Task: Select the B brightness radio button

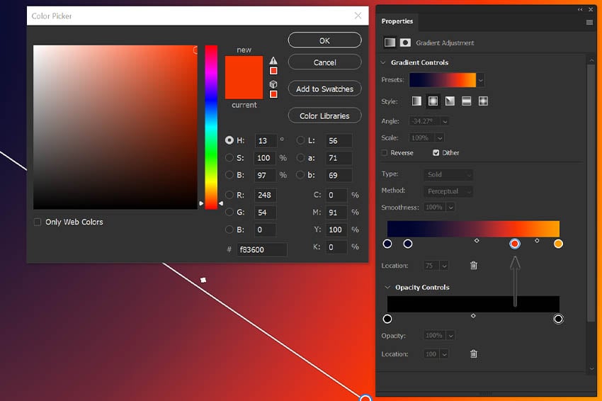Action: click(x=229, y=175)
